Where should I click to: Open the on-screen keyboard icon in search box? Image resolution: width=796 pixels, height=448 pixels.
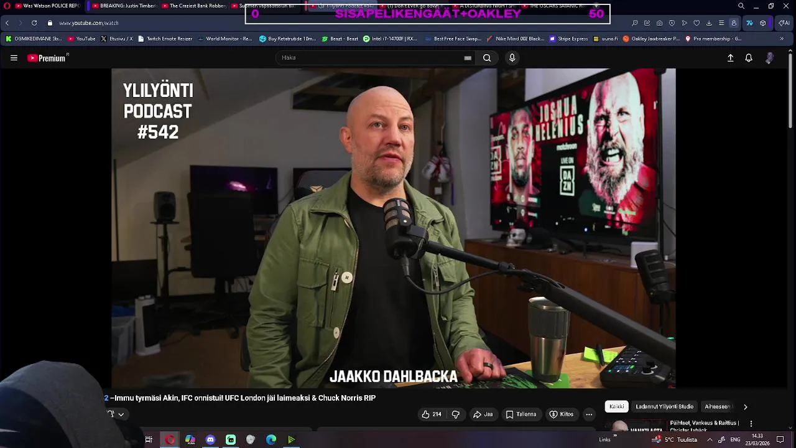[468, 58]
